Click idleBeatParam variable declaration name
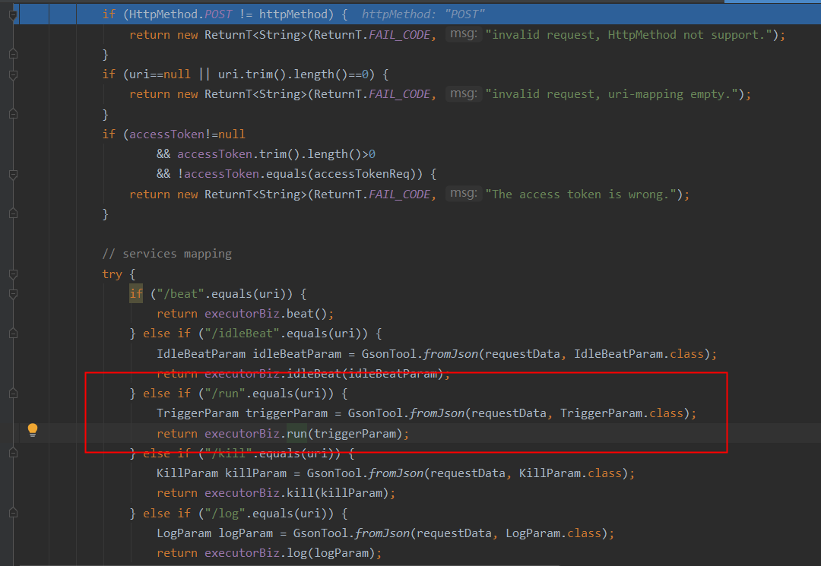The height and width of the screenshot is (566, 821). point(297,353)
